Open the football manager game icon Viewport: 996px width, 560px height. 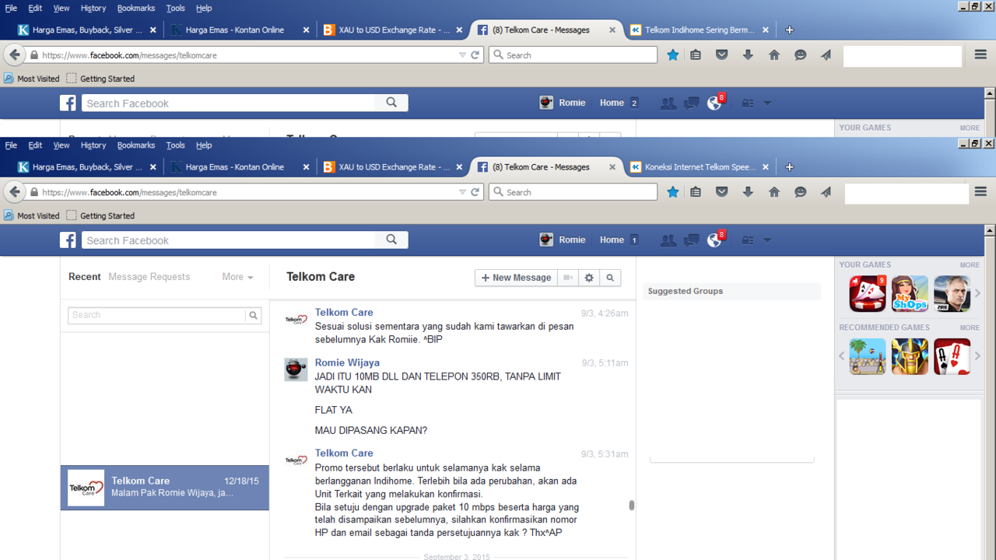pos(952,293)
